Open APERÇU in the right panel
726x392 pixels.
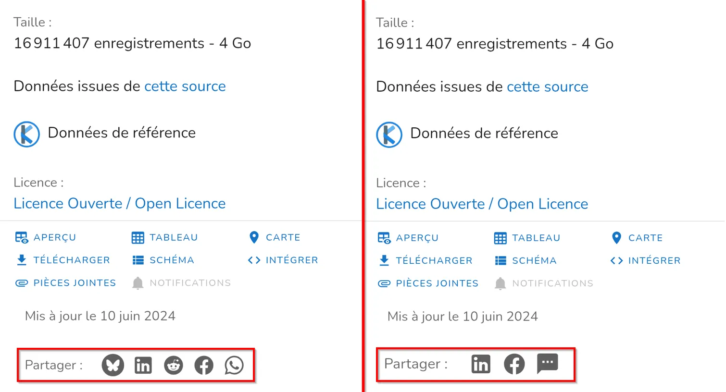tap(408, 238)
